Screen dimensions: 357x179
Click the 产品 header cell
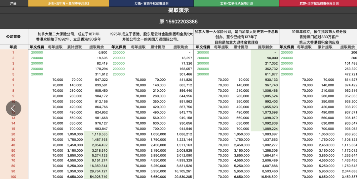click(14, 3)
